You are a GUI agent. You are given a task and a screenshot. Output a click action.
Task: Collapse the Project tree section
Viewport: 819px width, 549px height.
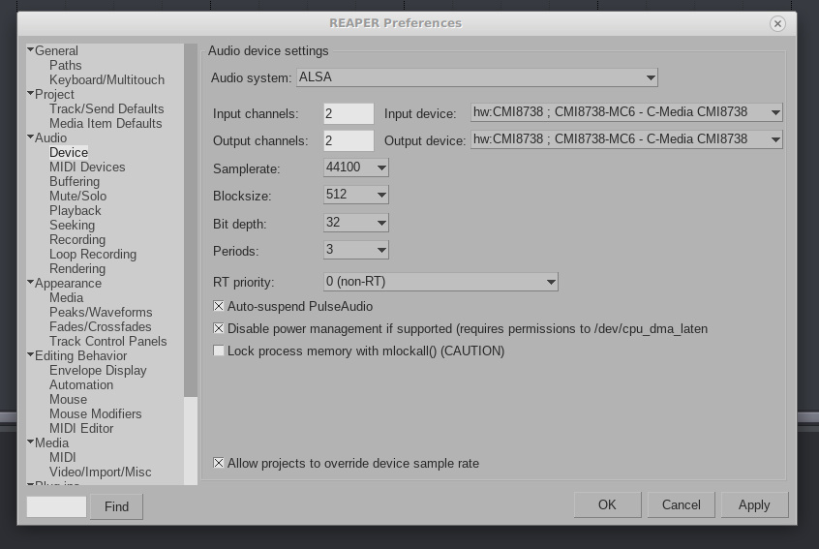30,94
